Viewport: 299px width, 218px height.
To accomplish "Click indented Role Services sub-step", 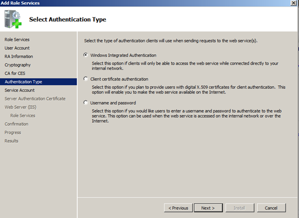I will tap(23, 115).
